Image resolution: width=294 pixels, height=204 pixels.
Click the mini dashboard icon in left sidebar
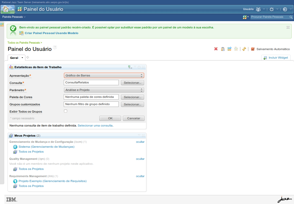(x=2, y=25)
